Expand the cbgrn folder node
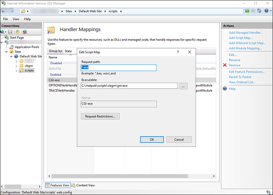This screenshot has height=195, width=273. tap(16, 66)
